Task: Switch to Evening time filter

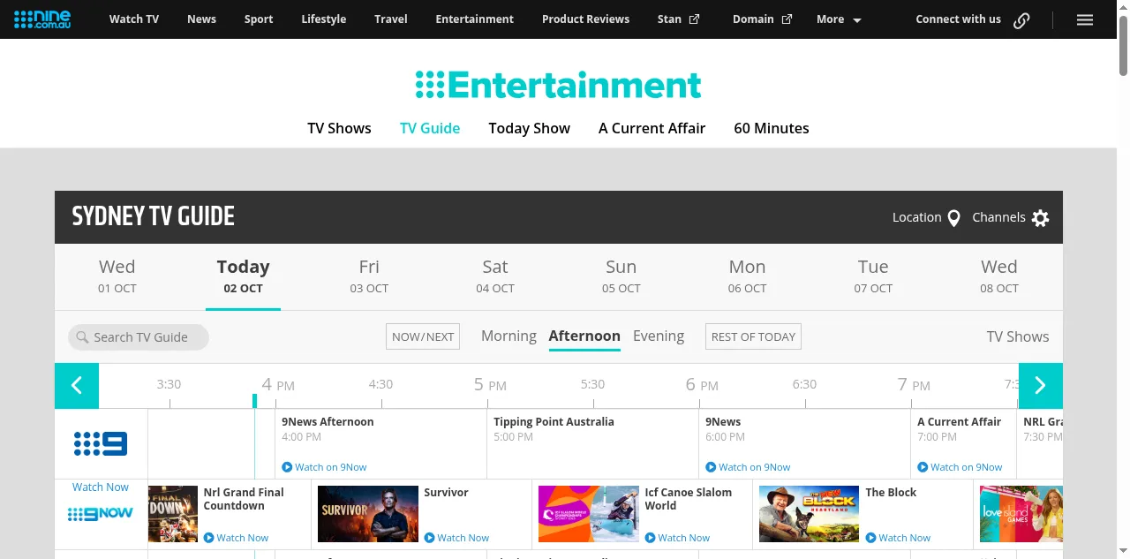Action: coord(659,336)
